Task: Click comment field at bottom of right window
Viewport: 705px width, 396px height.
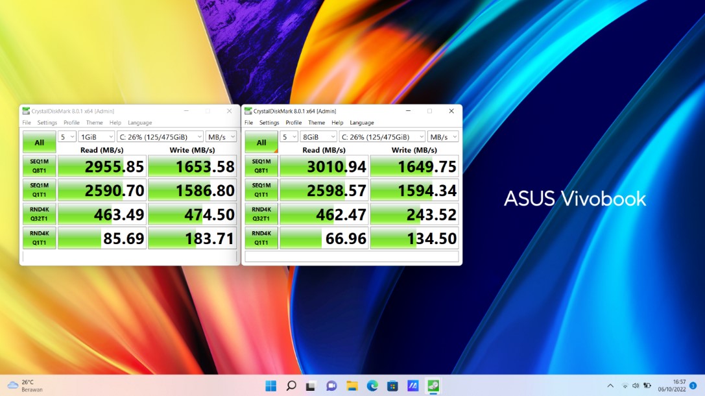Action: [x=352, y=256]
